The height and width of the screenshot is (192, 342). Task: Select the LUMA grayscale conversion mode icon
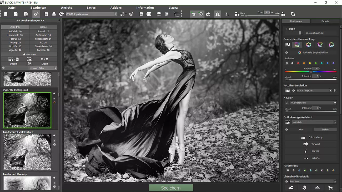[x=331, y=45]
